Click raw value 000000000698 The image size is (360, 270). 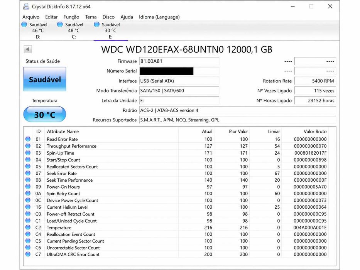click(x=310, y=160)
